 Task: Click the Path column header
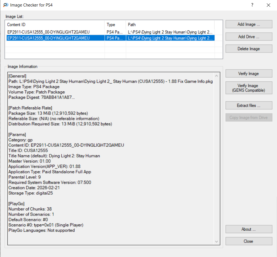click(x=170, y=25)
